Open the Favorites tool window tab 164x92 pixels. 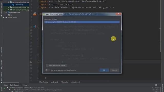click(2, 63)
